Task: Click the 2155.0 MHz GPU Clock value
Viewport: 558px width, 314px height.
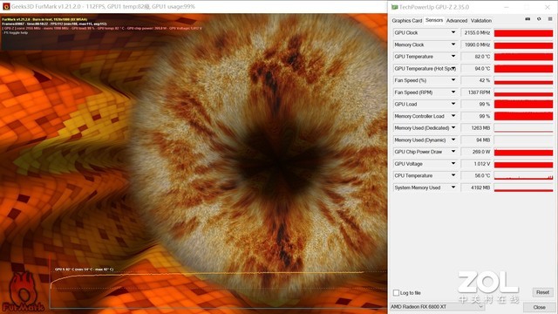Action: (x=476, y=33)
